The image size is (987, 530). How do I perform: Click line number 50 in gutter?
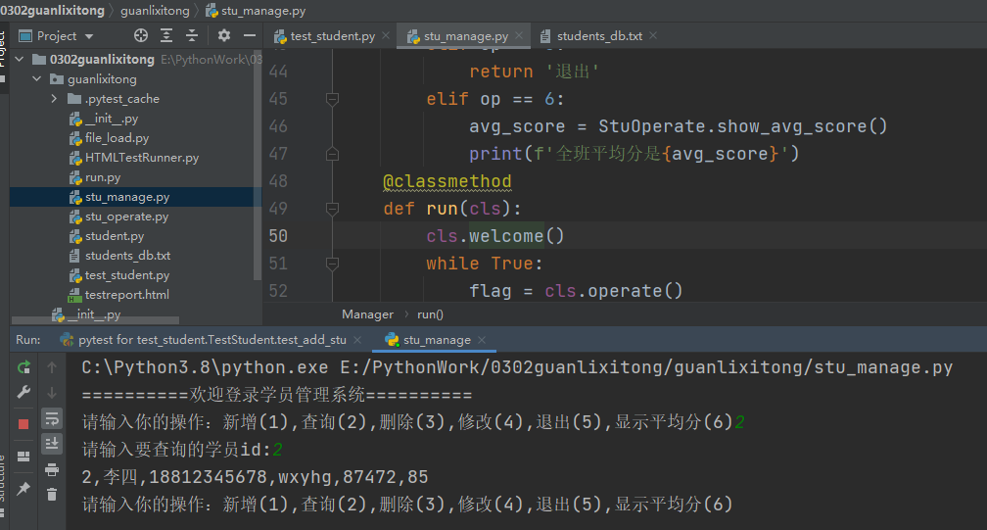tap(278, 236)
